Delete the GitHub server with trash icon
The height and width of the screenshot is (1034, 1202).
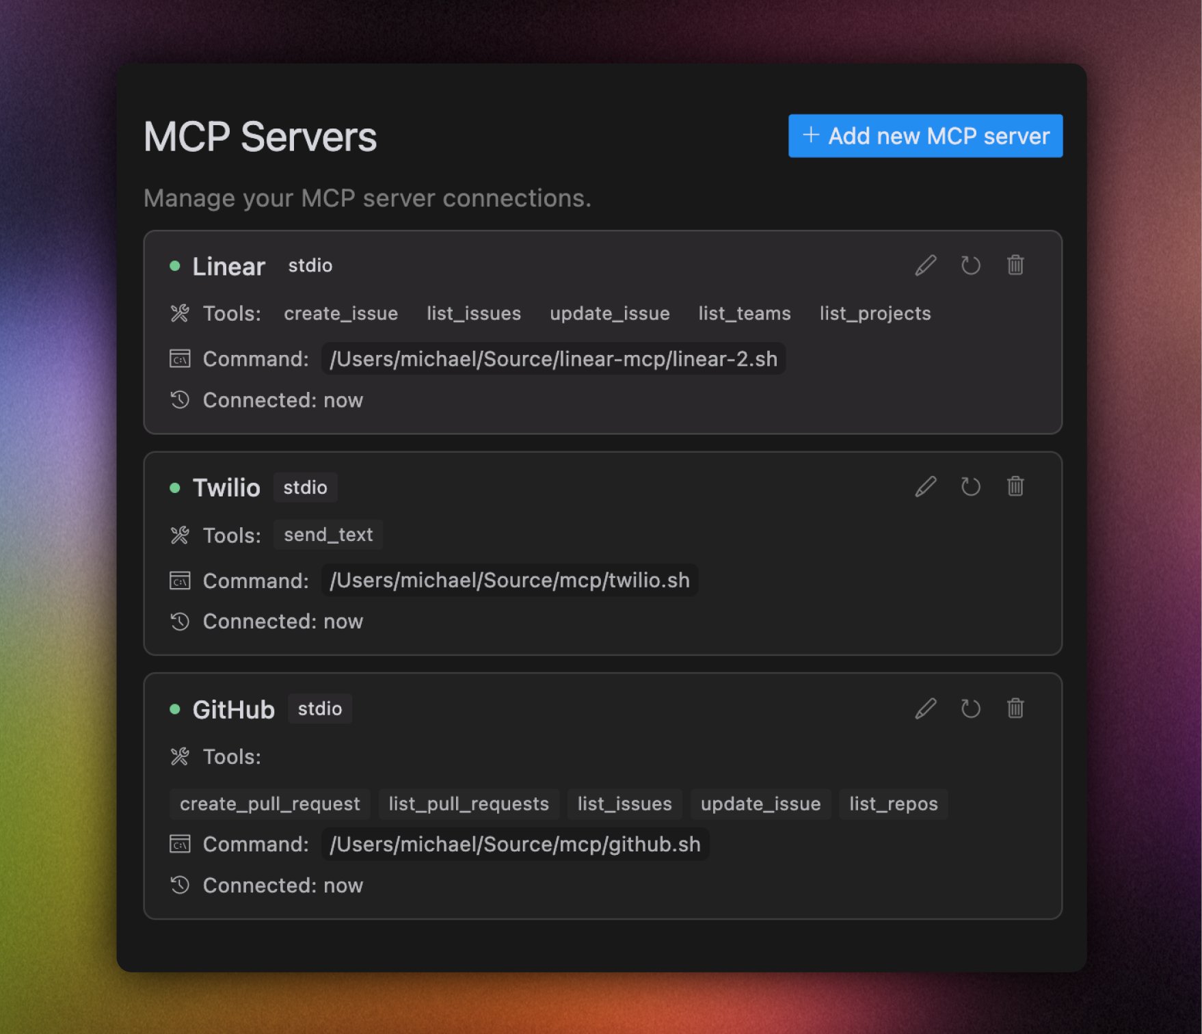(1015, 707)
